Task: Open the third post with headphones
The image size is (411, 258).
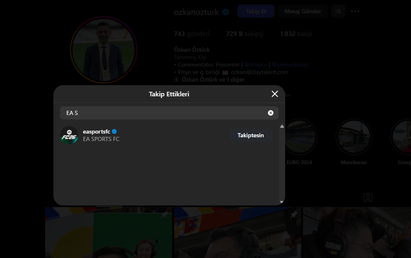Action: (357, 233)
